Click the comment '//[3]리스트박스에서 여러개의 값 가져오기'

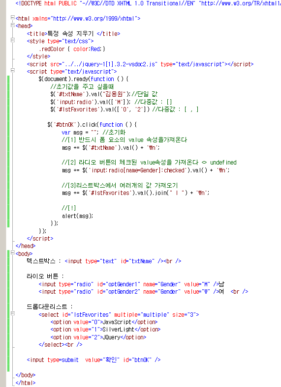tap(120, 185)
